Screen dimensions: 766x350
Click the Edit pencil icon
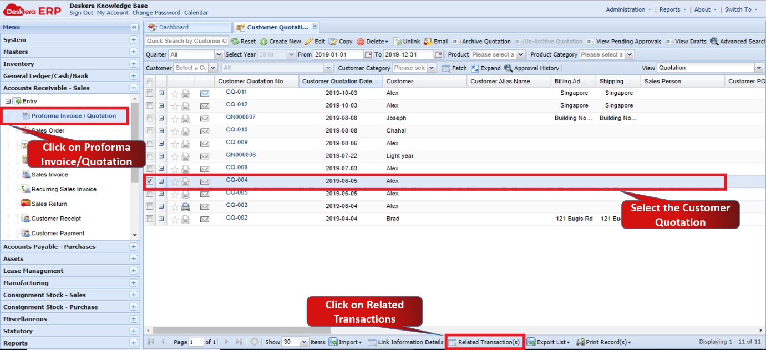click(309, 42)
